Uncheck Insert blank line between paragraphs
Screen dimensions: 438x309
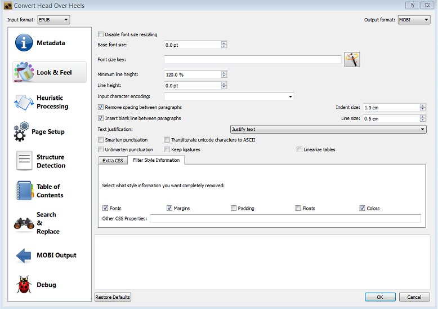[101, 118]
